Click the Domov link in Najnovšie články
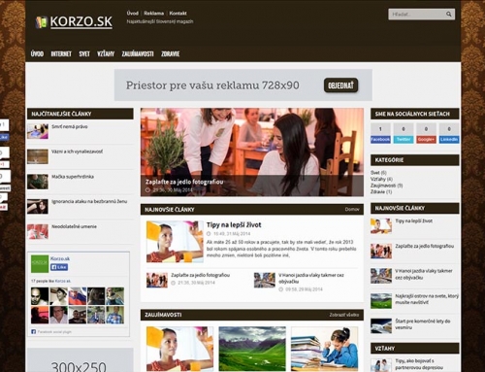485x372 pixels. pos(352,210)
